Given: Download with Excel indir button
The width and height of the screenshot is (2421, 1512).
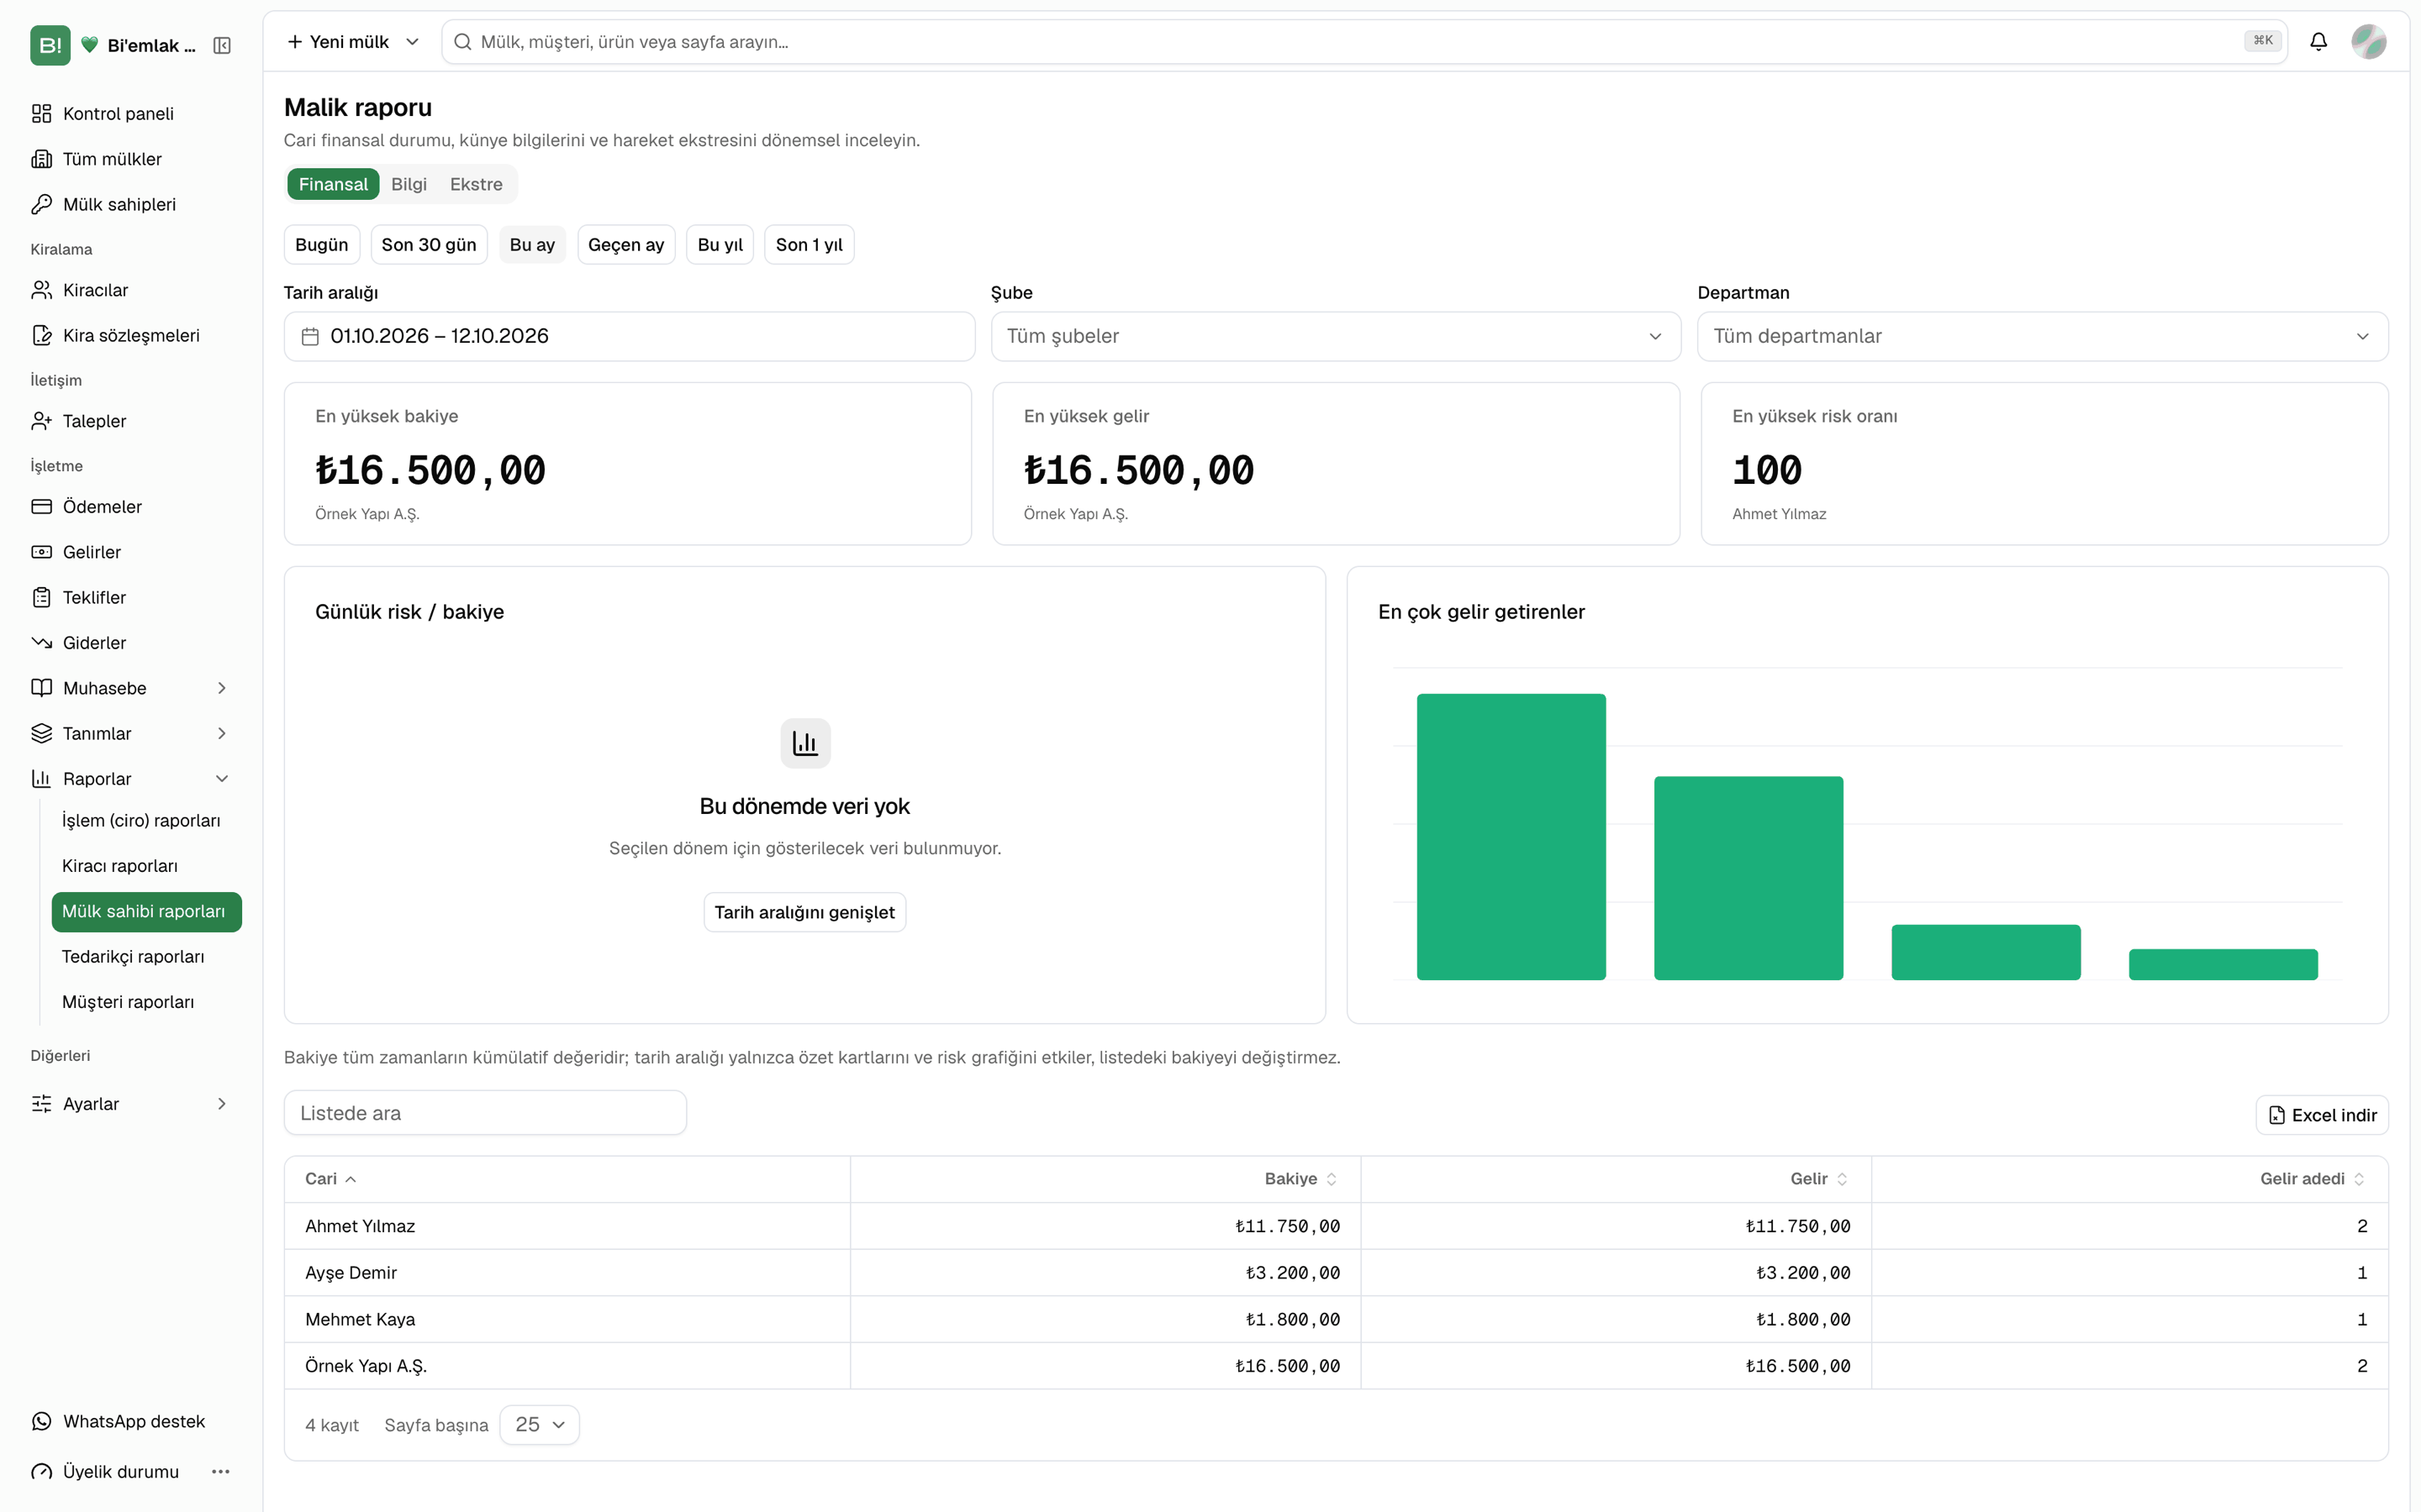Looking at the screenshot, I should tap(2322, 1115).
